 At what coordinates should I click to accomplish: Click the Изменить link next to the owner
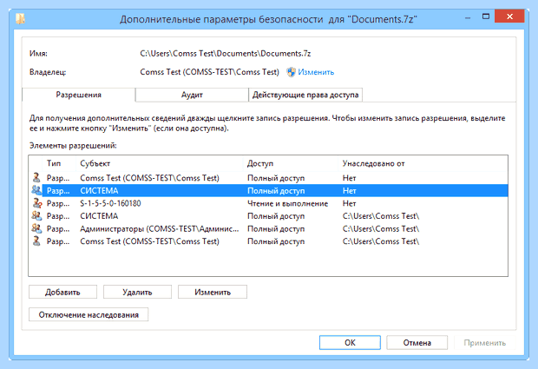pos(316,72)
